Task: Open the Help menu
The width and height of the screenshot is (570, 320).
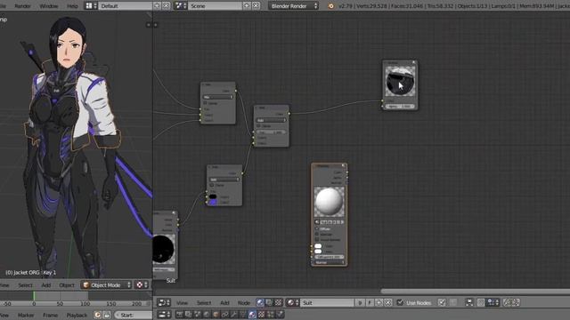Action: (x=72, y=6)
